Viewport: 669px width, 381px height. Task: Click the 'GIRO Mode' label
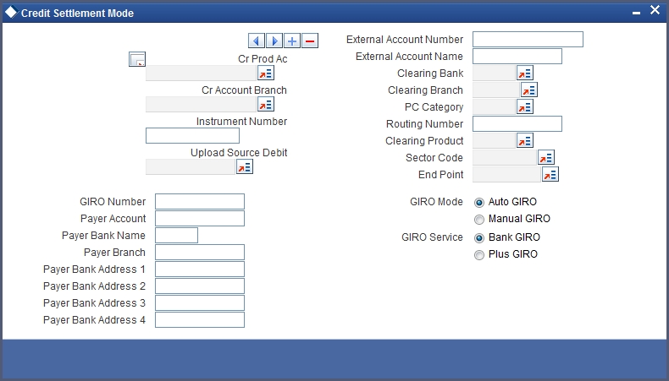[x=436, y=202]
